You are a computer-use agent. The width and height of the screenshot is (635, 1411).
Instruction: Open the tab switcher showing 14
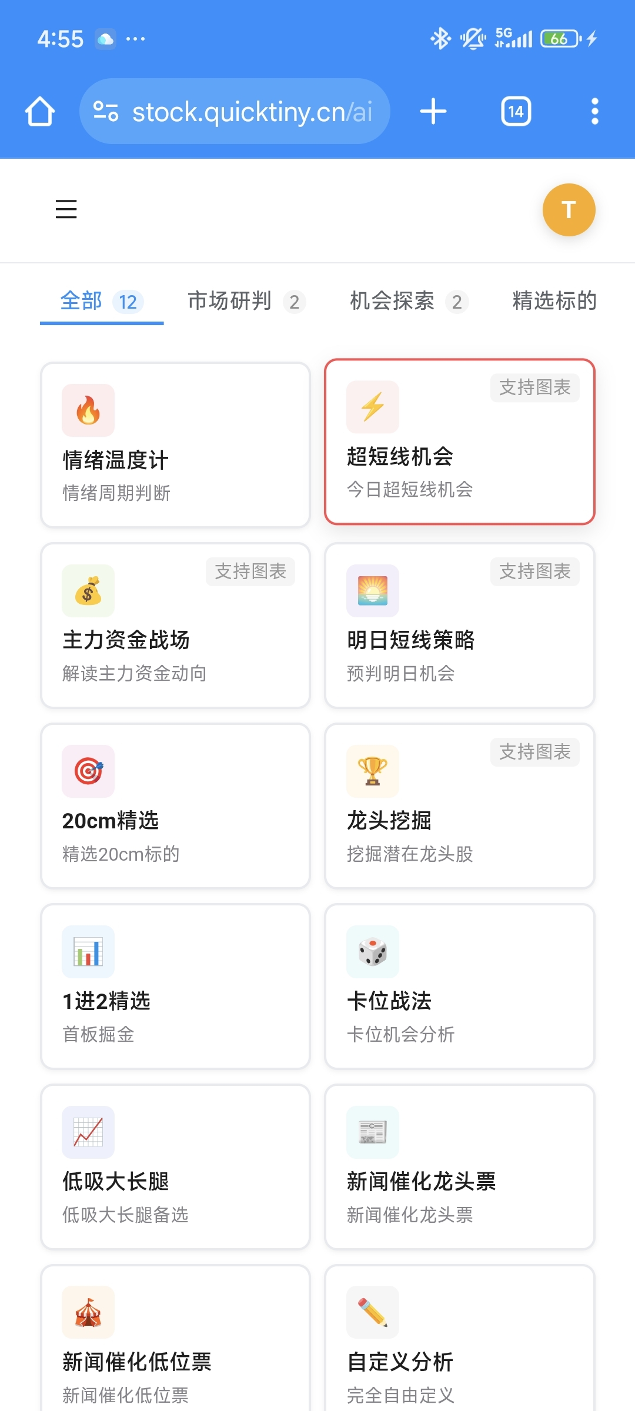[x=516, y=111]
